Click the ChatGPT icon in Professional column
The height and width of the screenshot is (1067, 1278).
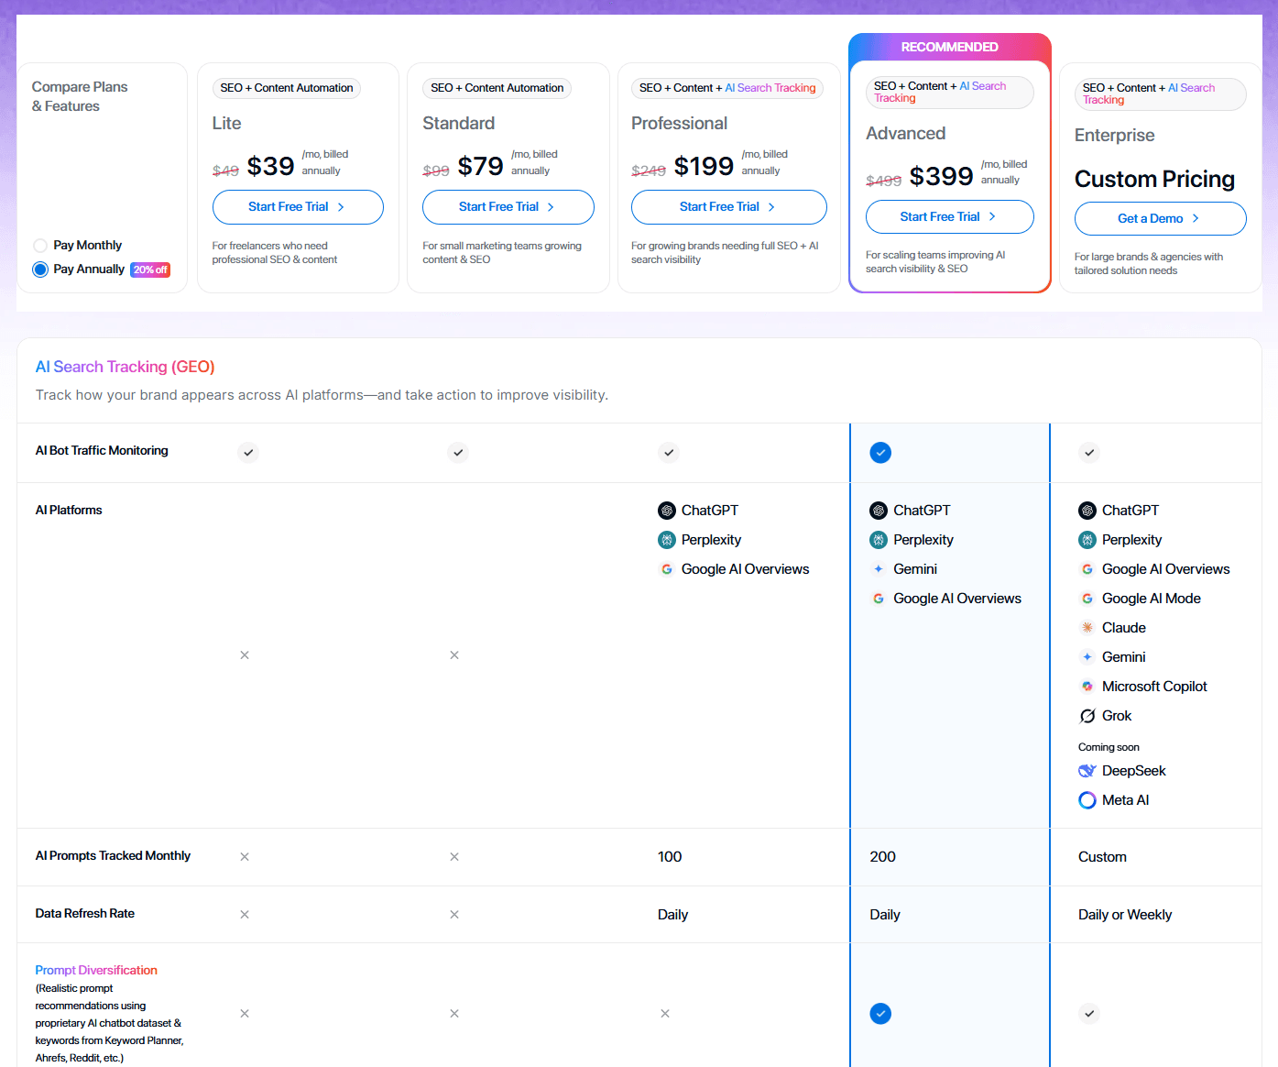click(667, 511)
